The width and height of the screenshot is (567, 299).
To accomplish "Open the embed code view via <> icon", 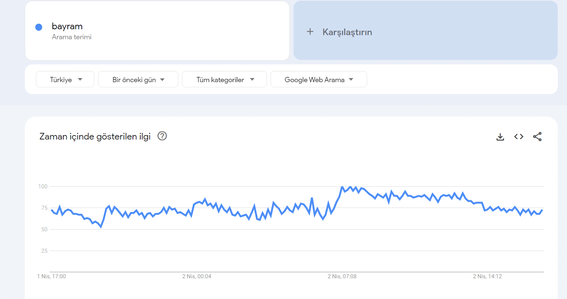I will coord(519,137).
